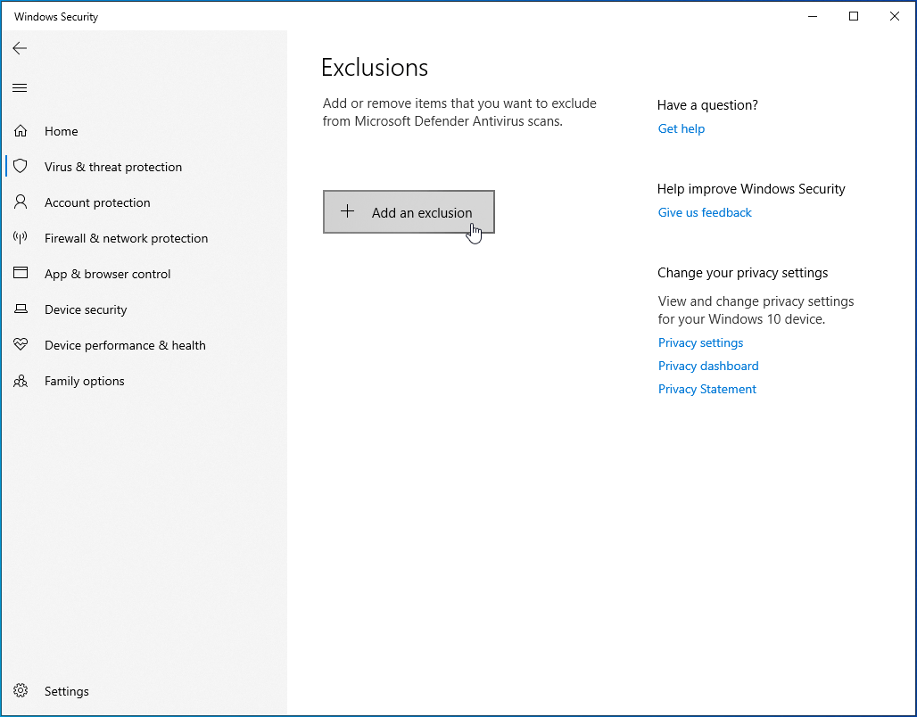The width and height of the screenshot is (917, 717).
Task: Click the Add an exclusion button
Action: tap(409, 211)
